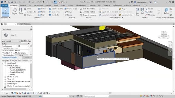Open the Gerenciar ribbon tab
Image resolution: width=175 pixels, height=98 pixels.
tap(107, 5)
